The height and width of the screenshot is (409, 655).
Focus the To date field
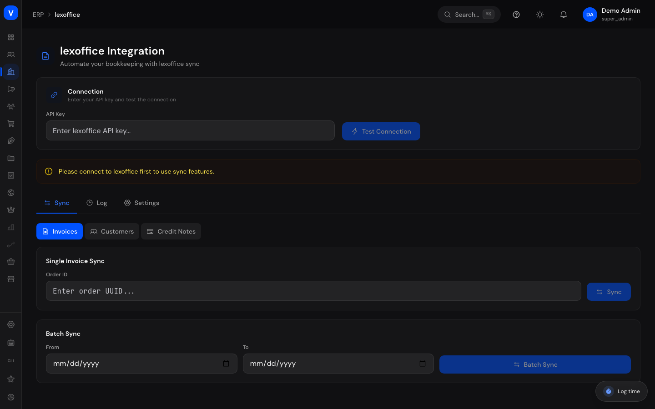tap(338, 364)
